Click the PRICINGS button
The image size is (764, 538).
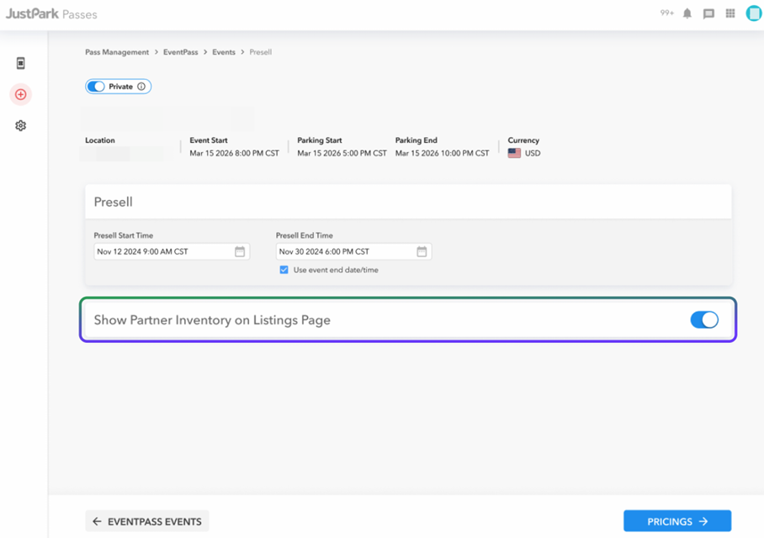677,521
